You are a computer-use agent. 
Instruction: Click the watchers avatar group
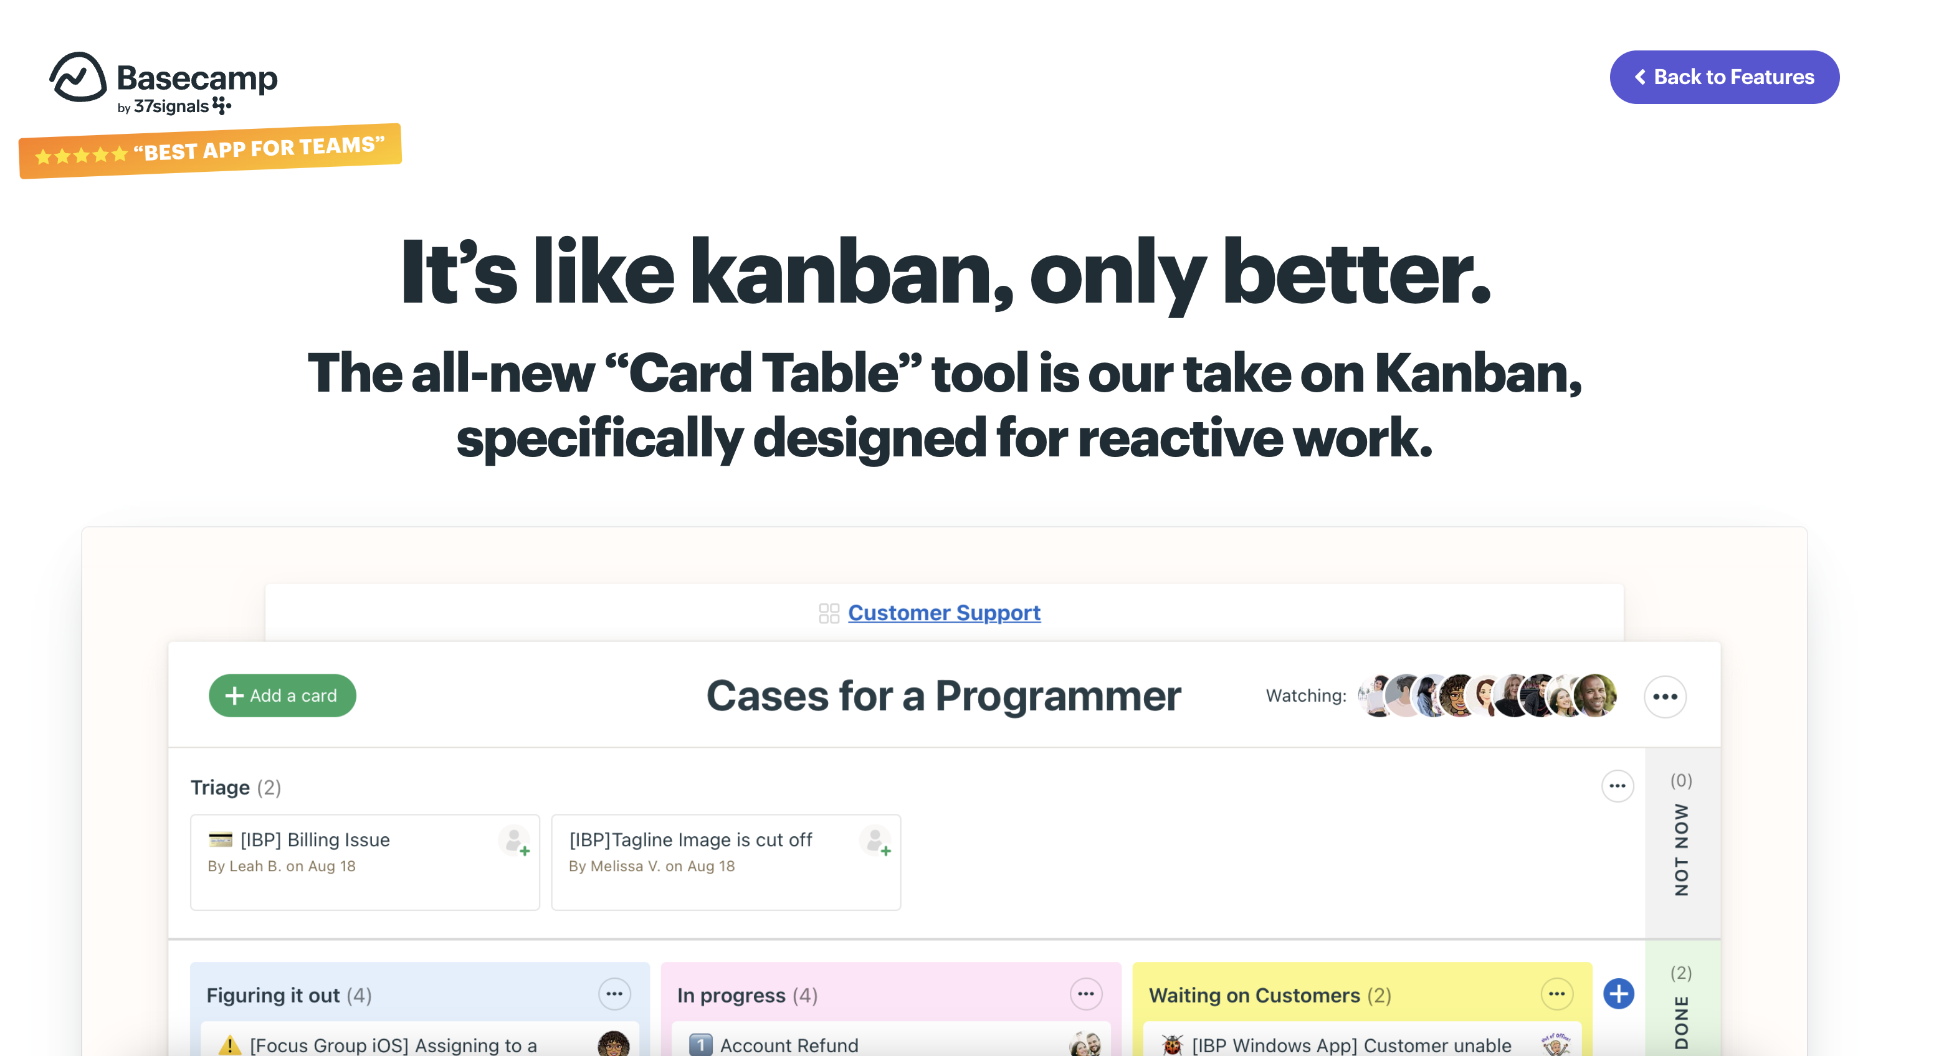tap(1487, 695)
